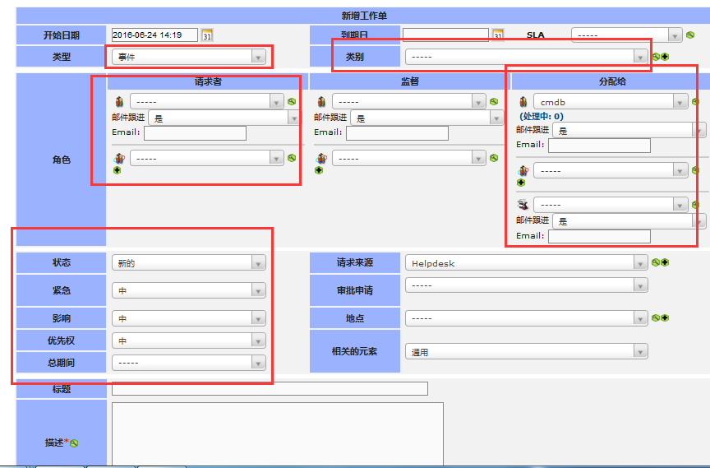Click the green info icon beside SLA

690,35
